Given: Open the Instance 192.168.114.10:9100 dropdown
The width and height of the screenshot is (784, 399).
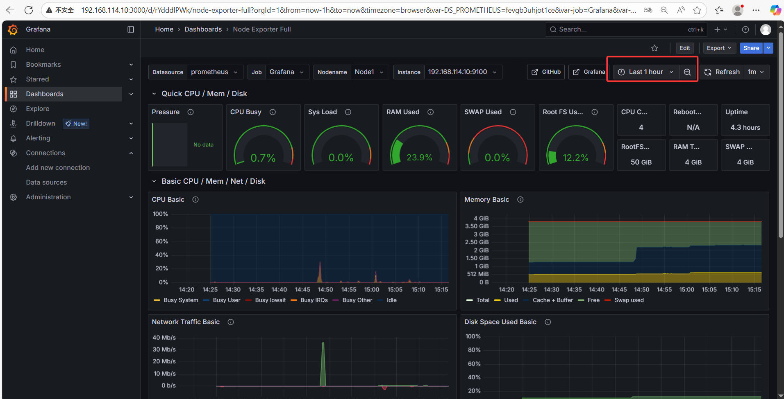Looking at the screenshot, I should coord(463,72).
